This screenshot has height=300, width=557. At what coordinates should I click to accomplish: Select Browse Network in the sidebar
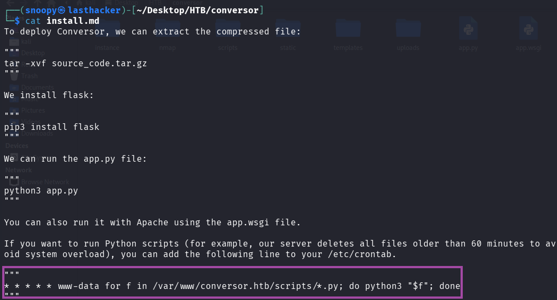click(45, 182)
